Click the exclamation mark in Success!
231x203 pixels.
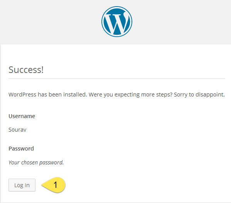pyautogui.click(x=42, y=70)
